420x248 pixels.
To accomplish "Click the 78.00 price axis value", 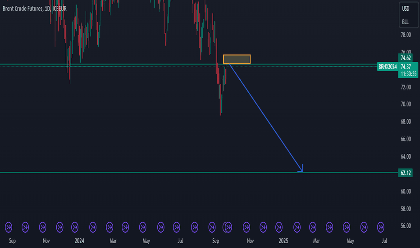I will pyautogui.click(x=406, y=35).
